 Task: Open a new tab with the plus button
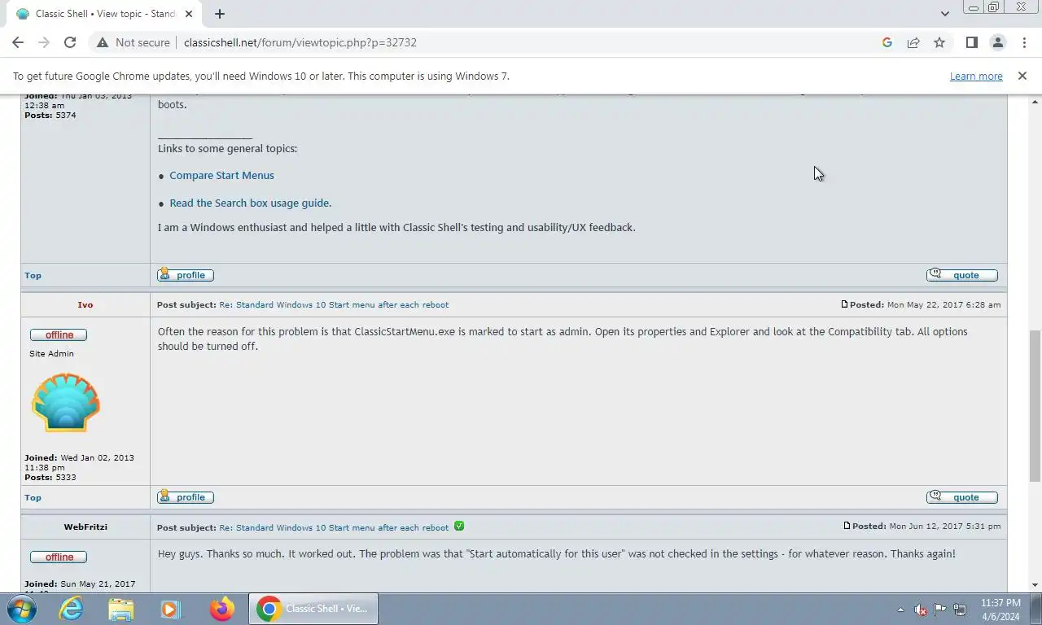click(219, 14)
